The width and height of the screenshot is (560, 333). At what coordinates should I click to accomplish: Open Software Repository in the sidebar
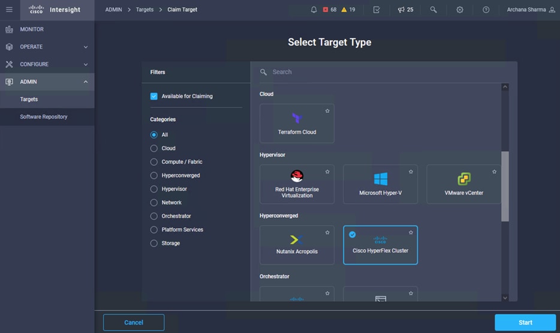click(47, 117)
